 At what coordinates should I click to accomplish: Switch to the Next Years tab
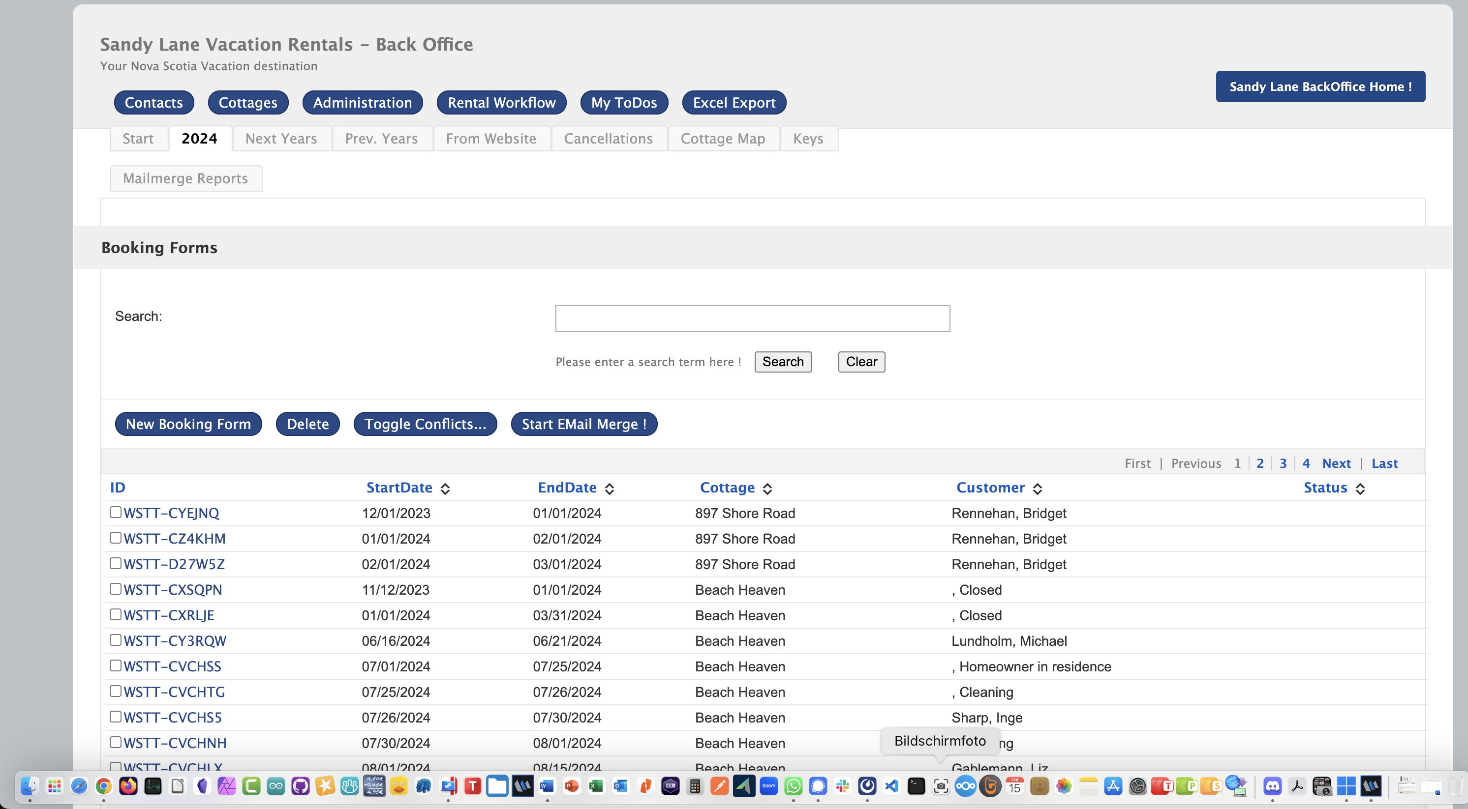pyautogui.click(x=281, y=138)
